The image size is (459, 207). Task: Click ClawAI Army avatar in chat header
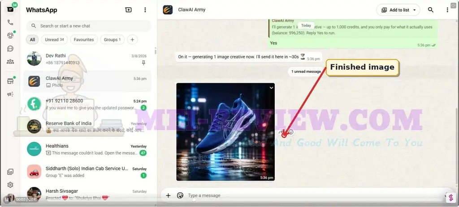[x=168, y=10]
